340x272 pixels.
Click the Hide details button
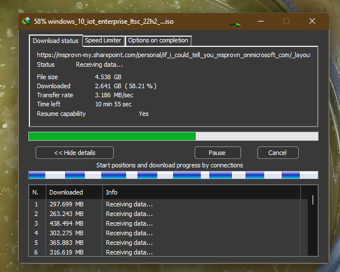coord(75,153)
